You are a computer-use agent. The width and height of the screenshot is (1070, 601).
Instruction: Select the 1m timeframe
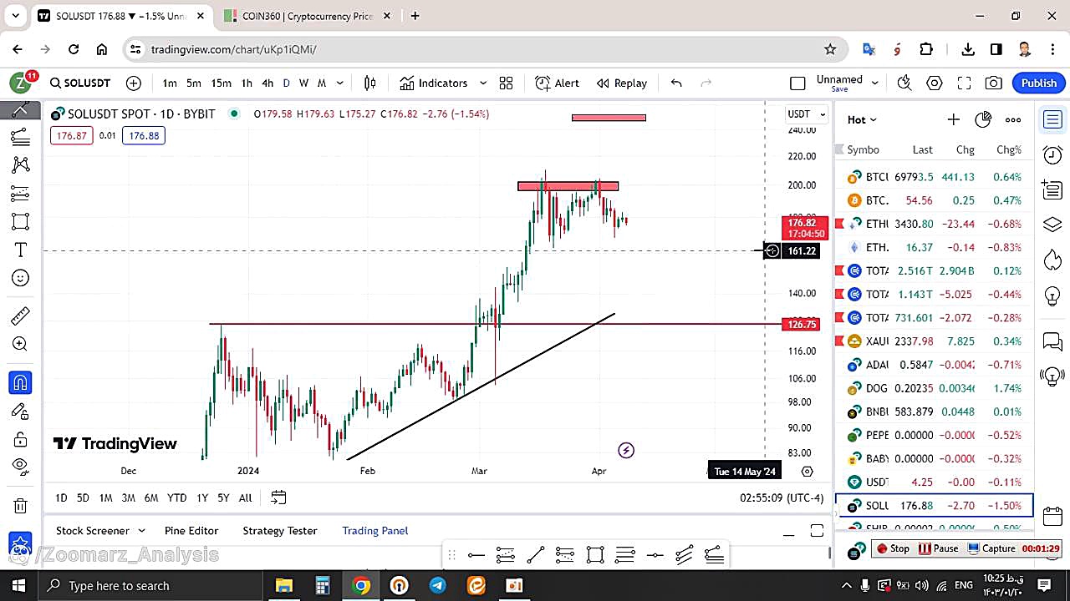170,83
